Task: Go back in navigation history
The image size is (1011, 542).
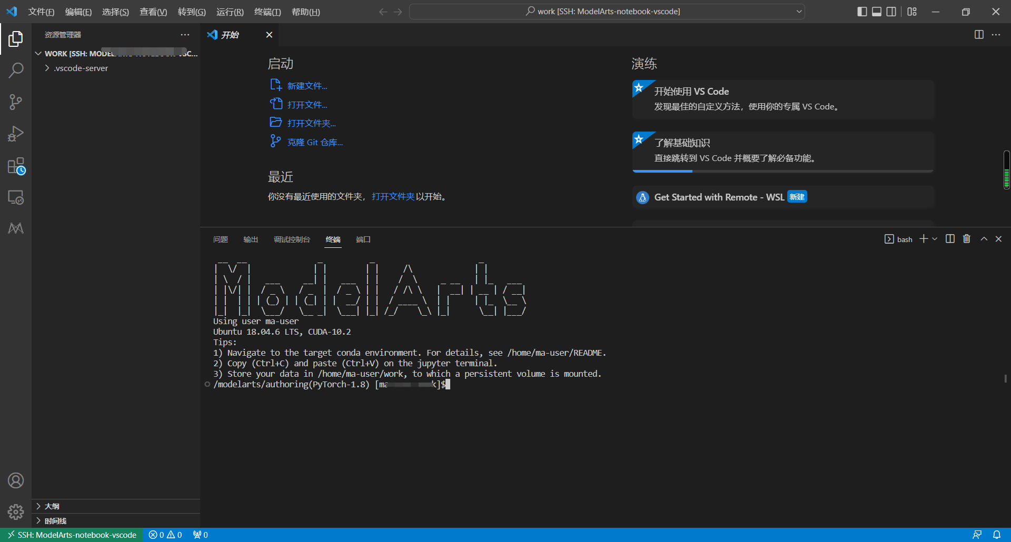Action: coord(383,12)
